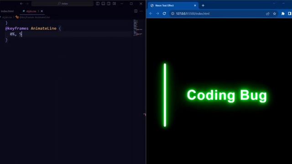Click the code minimap in the editor
The height and width of the screenshot is (164, 292).
138,27
